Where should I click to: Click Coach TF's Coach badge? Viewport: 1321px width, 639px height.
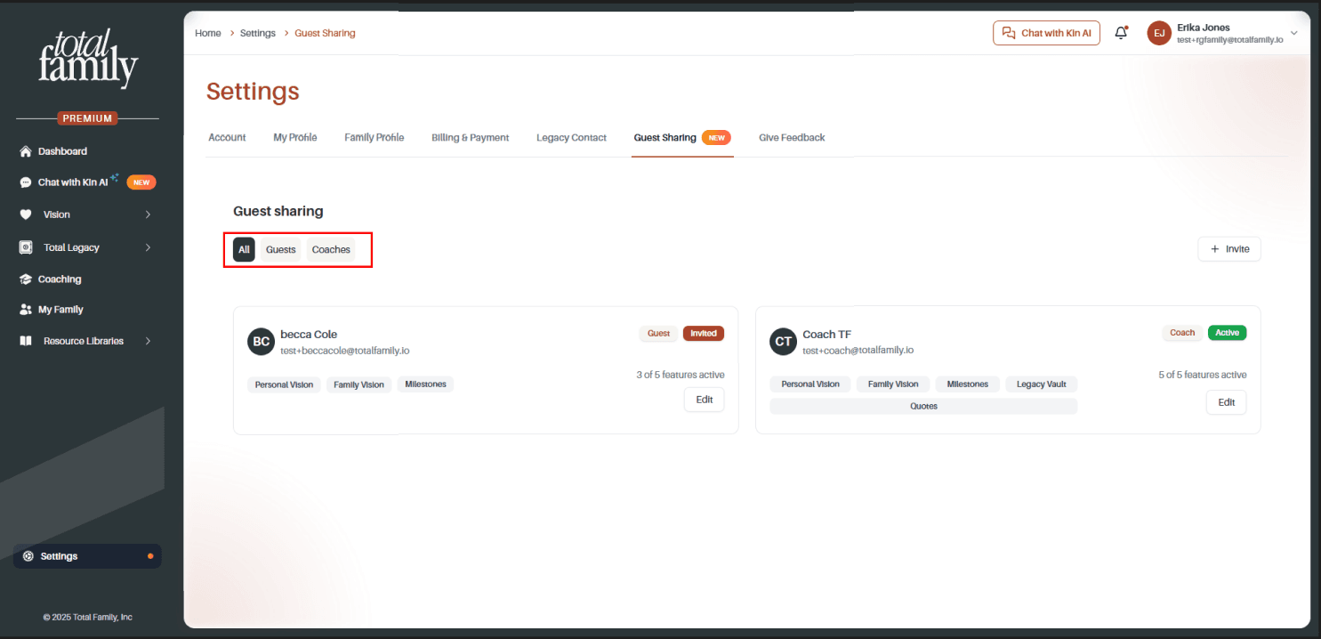tap(1182, 333)
